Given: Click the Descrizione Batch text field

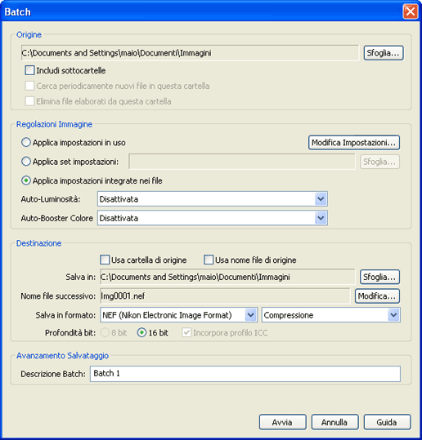Looking at the screenshot, I should pyautogui.click(x=245, y=374).
